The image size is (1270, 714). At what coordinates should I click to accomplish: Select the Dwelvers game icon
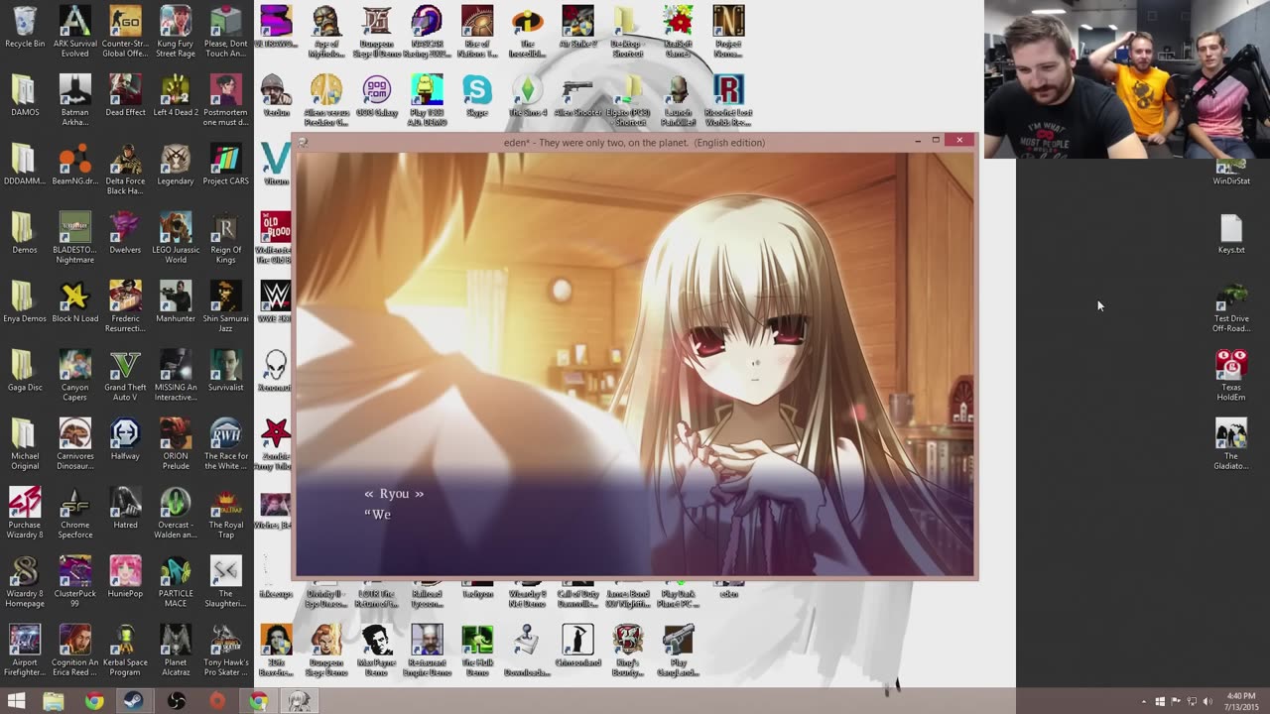tap(125, 234)
